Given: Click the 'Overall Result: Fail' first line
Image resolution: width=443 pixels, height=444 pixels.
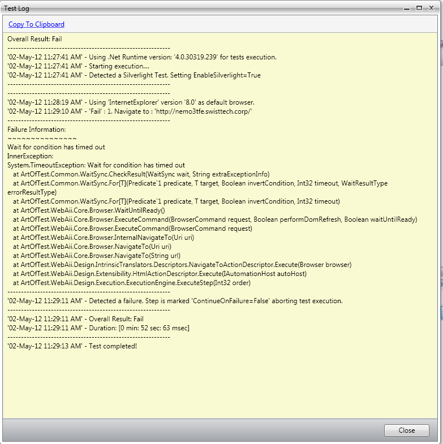Looking at the screenshot, I should coord(35,39).
